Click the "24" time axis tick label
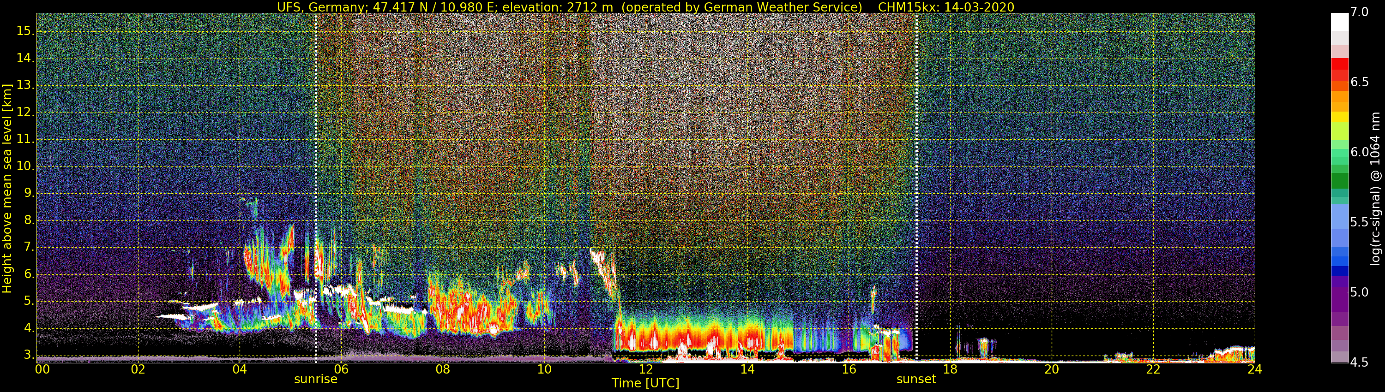Viewport: 1385px width, 392px height. (x=1255, y=369)
